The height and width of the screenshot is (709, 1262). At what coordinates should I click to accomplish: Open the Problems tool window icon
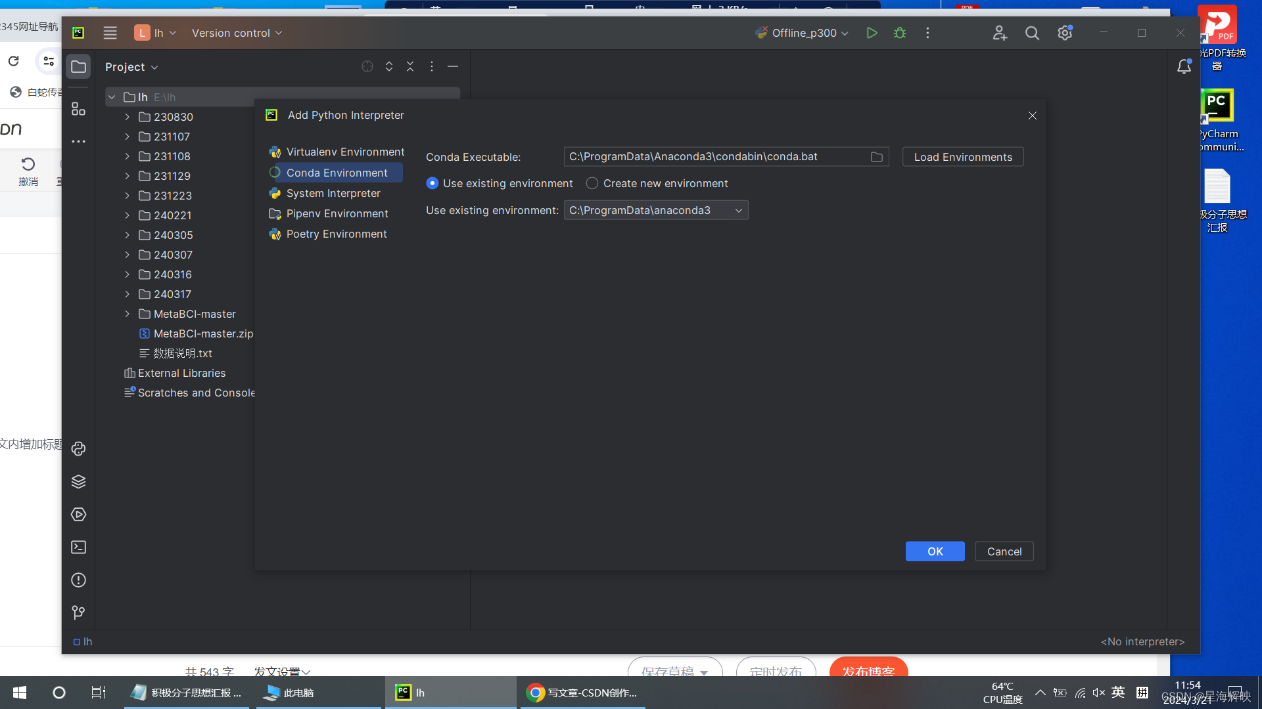tap(78, 580)
